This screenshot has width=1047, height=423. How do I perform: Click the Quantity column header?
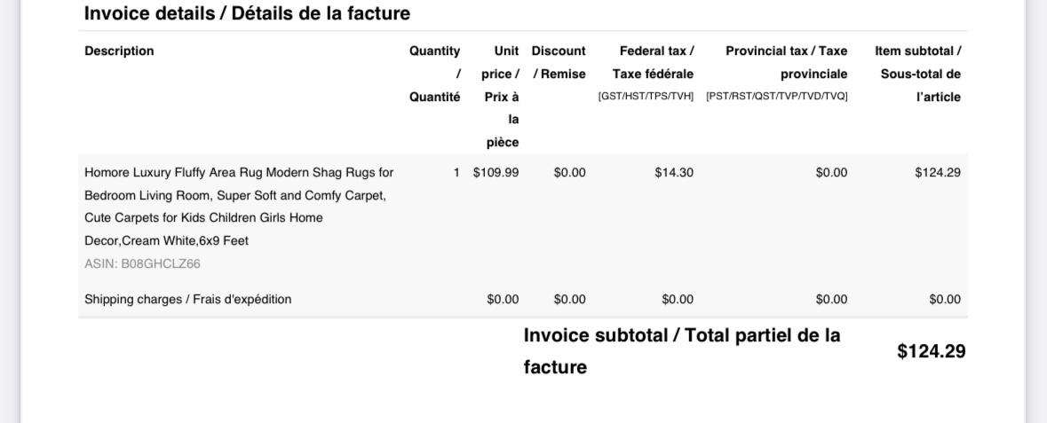pyautogui.click(x=434, y=74)
